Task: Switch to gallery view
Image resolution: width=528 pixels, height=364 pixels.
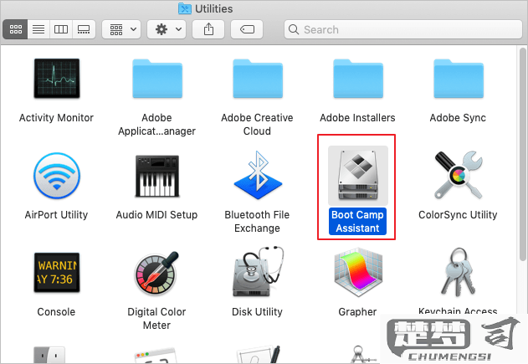Action: (x=84, y=29)
